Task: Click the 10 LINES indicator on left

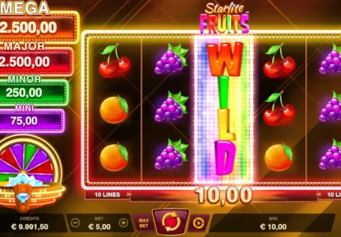Action: tap(108, 195)
